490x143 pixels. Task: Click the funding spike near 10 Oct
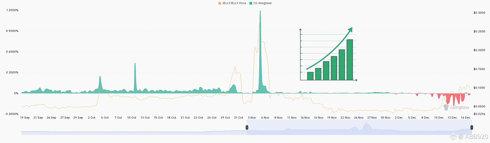tap(135, 77)
